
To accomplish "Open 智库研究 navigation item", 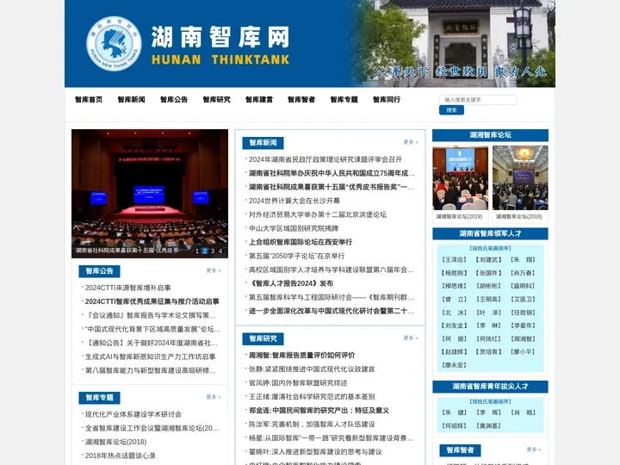I will coord(217,100).
